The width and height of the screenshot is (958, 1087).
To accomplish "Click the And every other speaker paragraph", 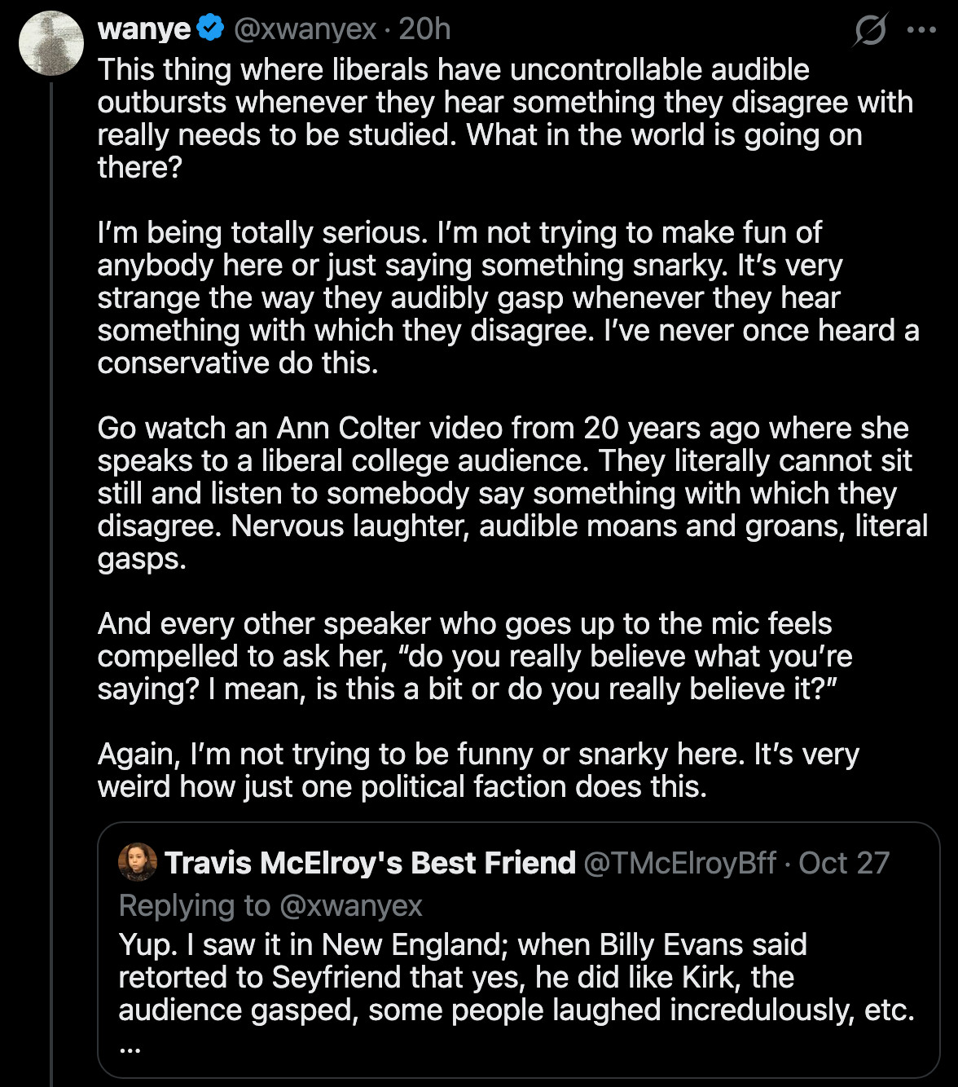I will (x=475, y=656).
